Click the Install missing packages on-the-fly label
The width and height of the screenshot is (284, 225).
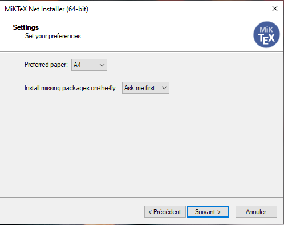[71, 88]
